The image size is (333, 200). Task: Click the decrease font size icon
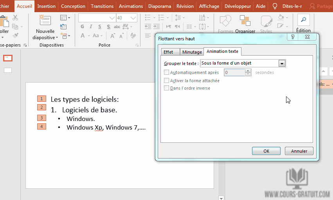(121, 36)
